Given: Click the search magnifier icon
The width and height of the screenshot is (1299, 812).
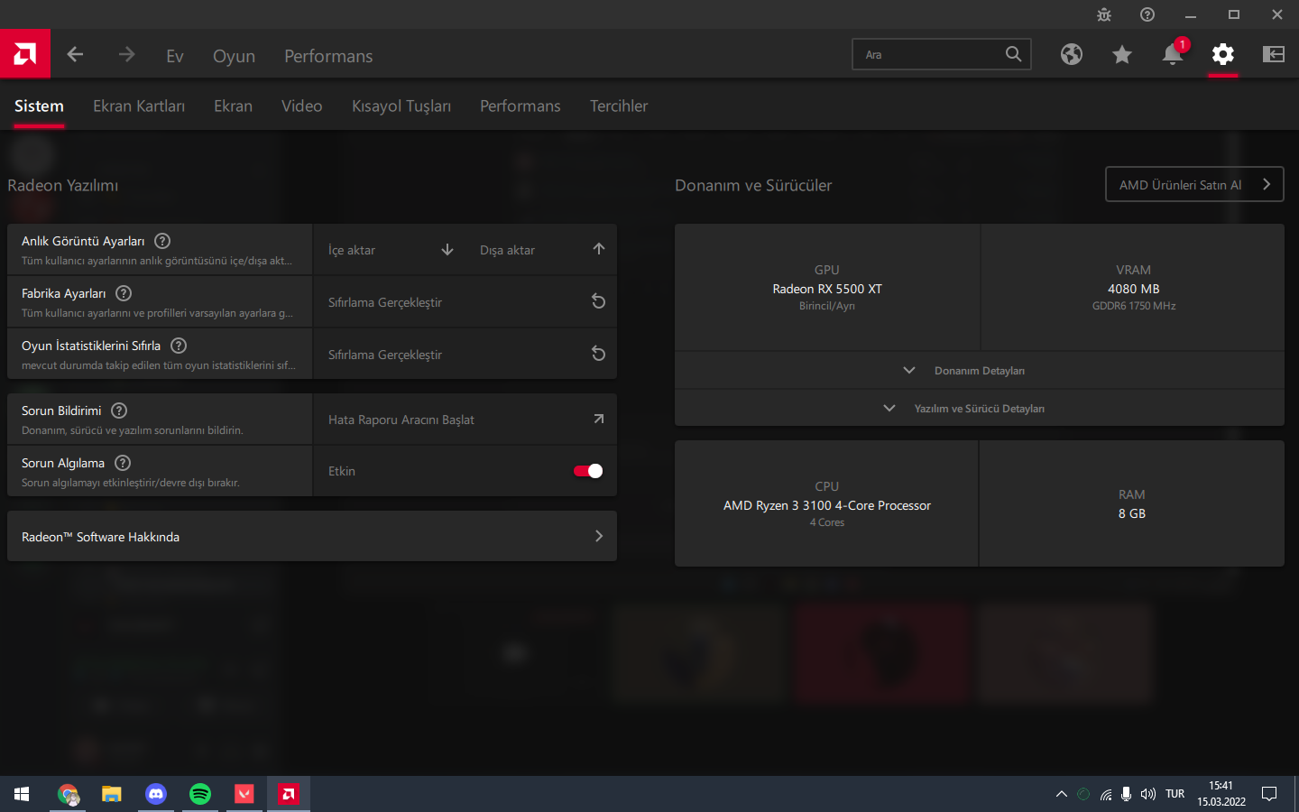Looking at the screenshot, I should click(x=1014, y=54).
